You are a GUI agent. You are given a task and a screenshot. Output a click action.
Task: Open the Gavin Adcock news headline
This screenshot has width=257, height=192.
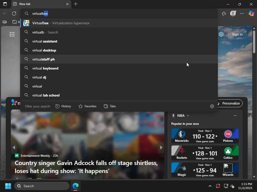pos(86,167)
